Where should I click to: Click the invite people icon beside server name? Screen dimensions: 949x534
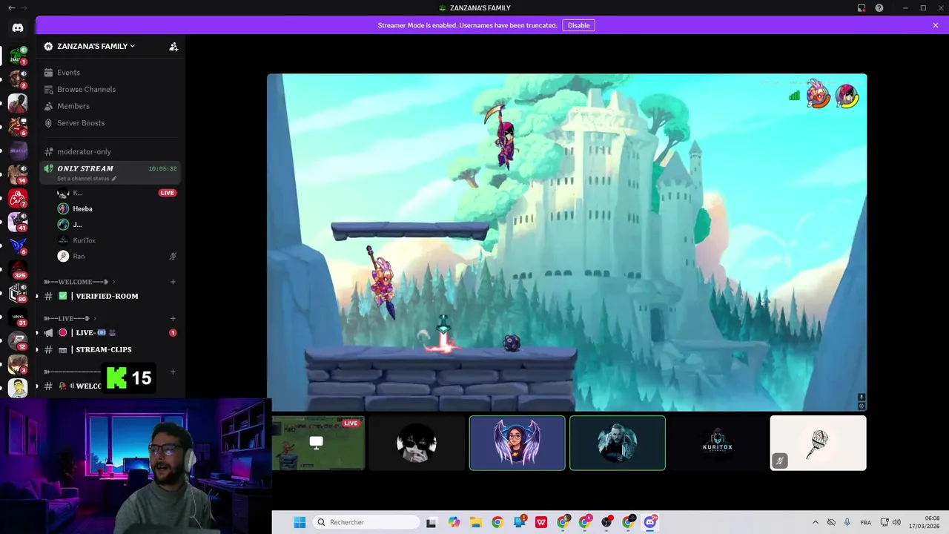[x=173, y=46]
